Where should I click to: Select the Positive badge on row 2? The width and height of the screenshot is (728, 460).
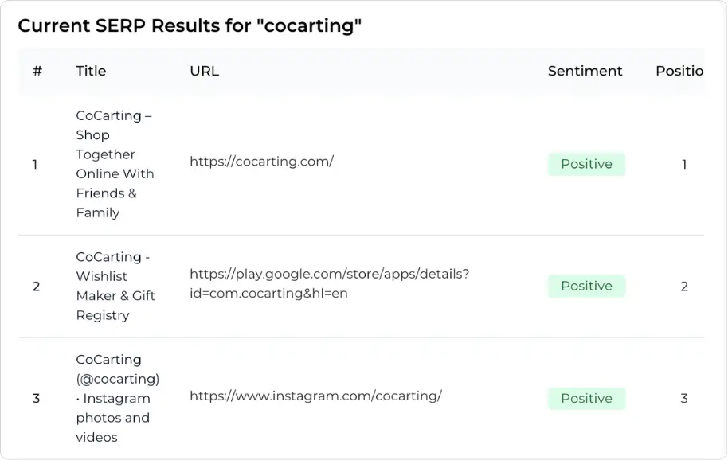[586, 286]
